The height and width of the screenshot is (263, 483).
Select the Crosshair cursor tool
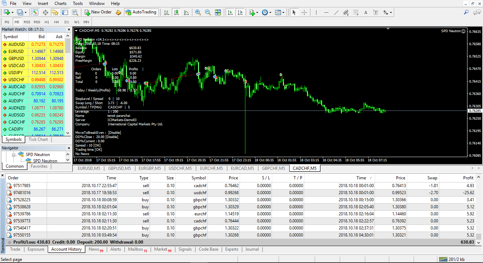coord(304,12)
